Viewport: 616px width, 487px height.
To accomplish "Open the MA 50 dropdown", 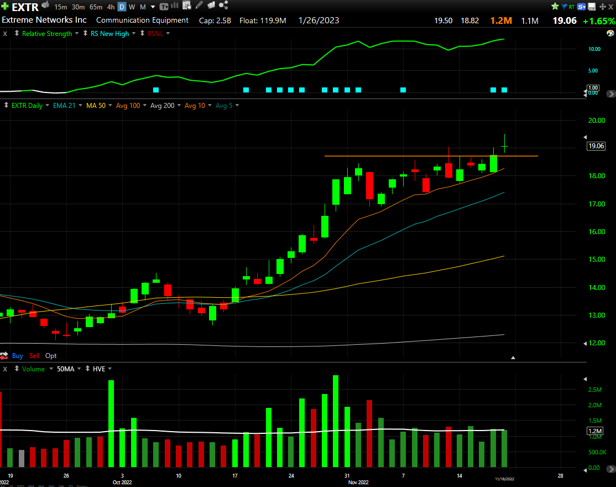I will (110, 105).
